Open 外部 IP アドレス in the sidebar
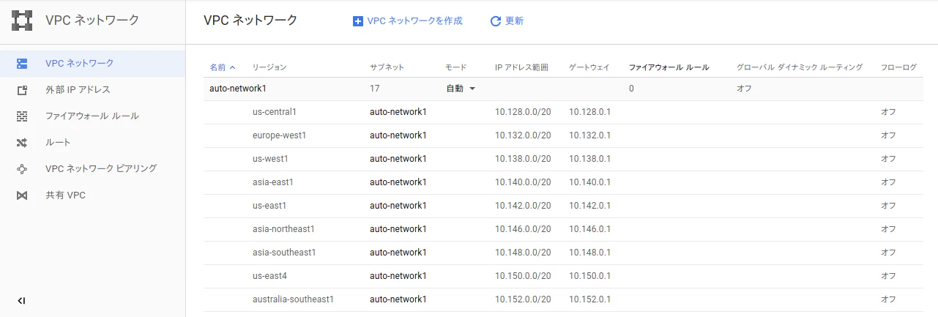This screenshot has width=938, height=317. (92, 90)
